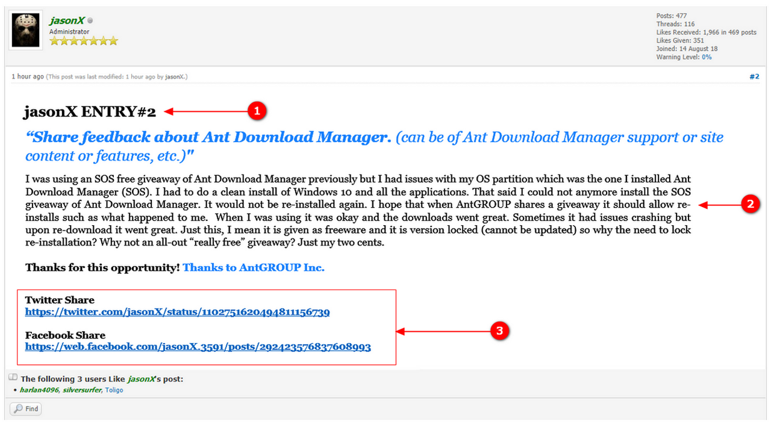Click the "Share feedback about Ant Download Manager" heading
771x425 pixels.
(208, 137)
